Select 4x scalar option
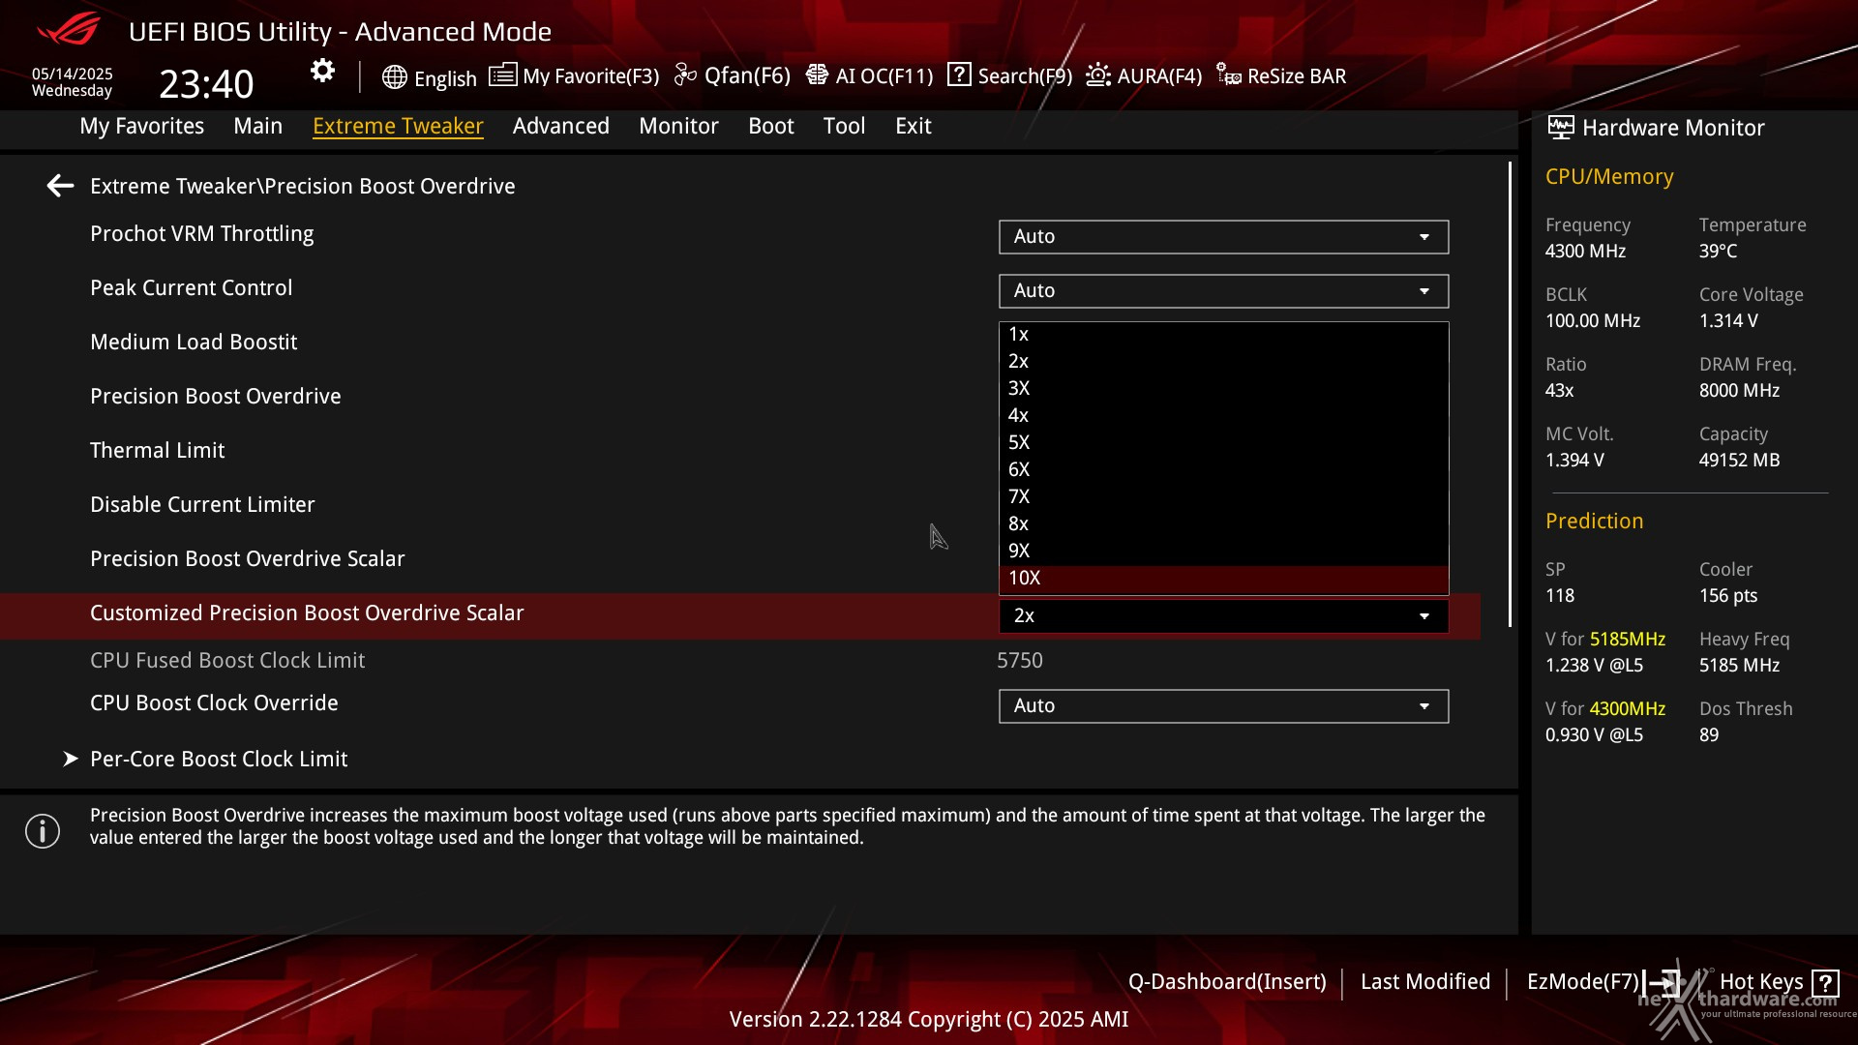The image size is (1858, 1045). pyautogui.click(x=1223, y=416)
